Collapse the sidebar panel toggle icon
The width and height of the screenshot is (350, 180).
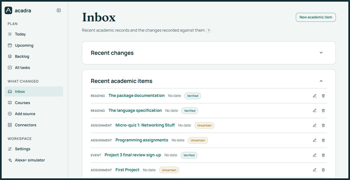pyautogui.click(x=59, y=10)
